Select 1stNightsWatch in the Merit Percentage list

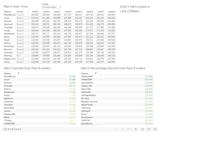89,95
